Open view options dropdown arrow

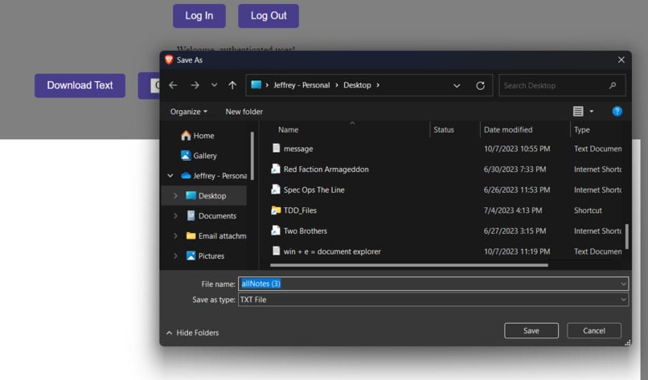[592, 111]
